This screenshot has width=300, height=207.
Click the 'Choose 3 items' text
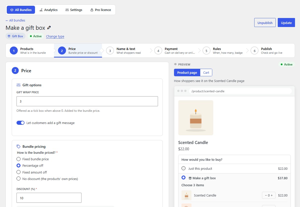pyautogui.click(x=193, y=185)
